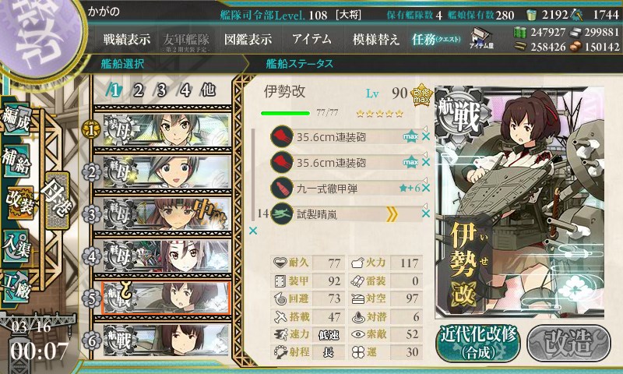Click the アイテム屋 item shop icon

pos(481,38)
